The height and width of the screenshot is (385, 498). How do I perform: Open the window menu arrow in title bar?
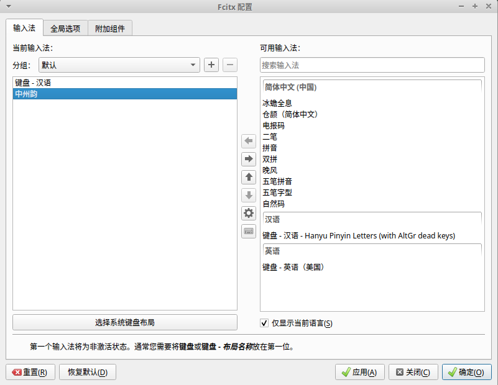coord(9,6)
